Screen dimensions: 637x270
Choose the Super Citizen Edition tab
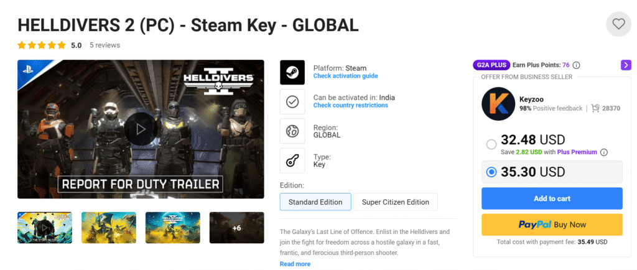pos(396,202)
